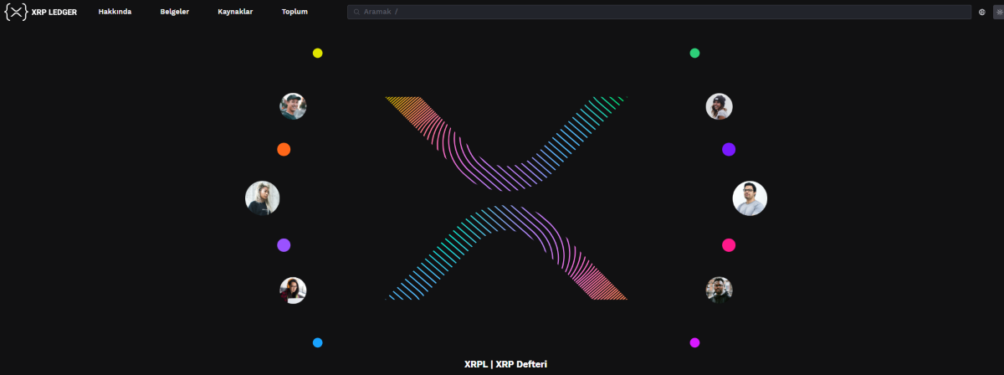The width and height of the screenshot is (1004, 375).
Task: Focus the Aramak search field
Action: coord(658,13)
